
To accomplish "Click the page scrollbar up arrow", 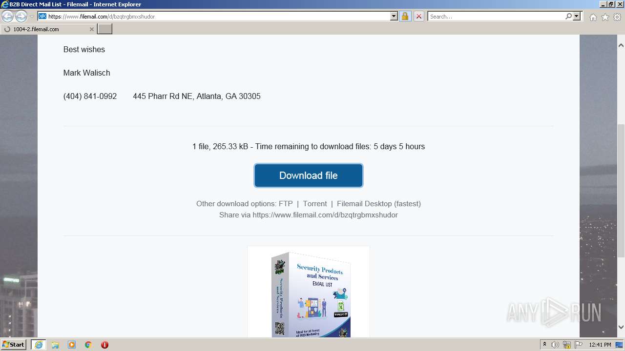I will point(621,45).
